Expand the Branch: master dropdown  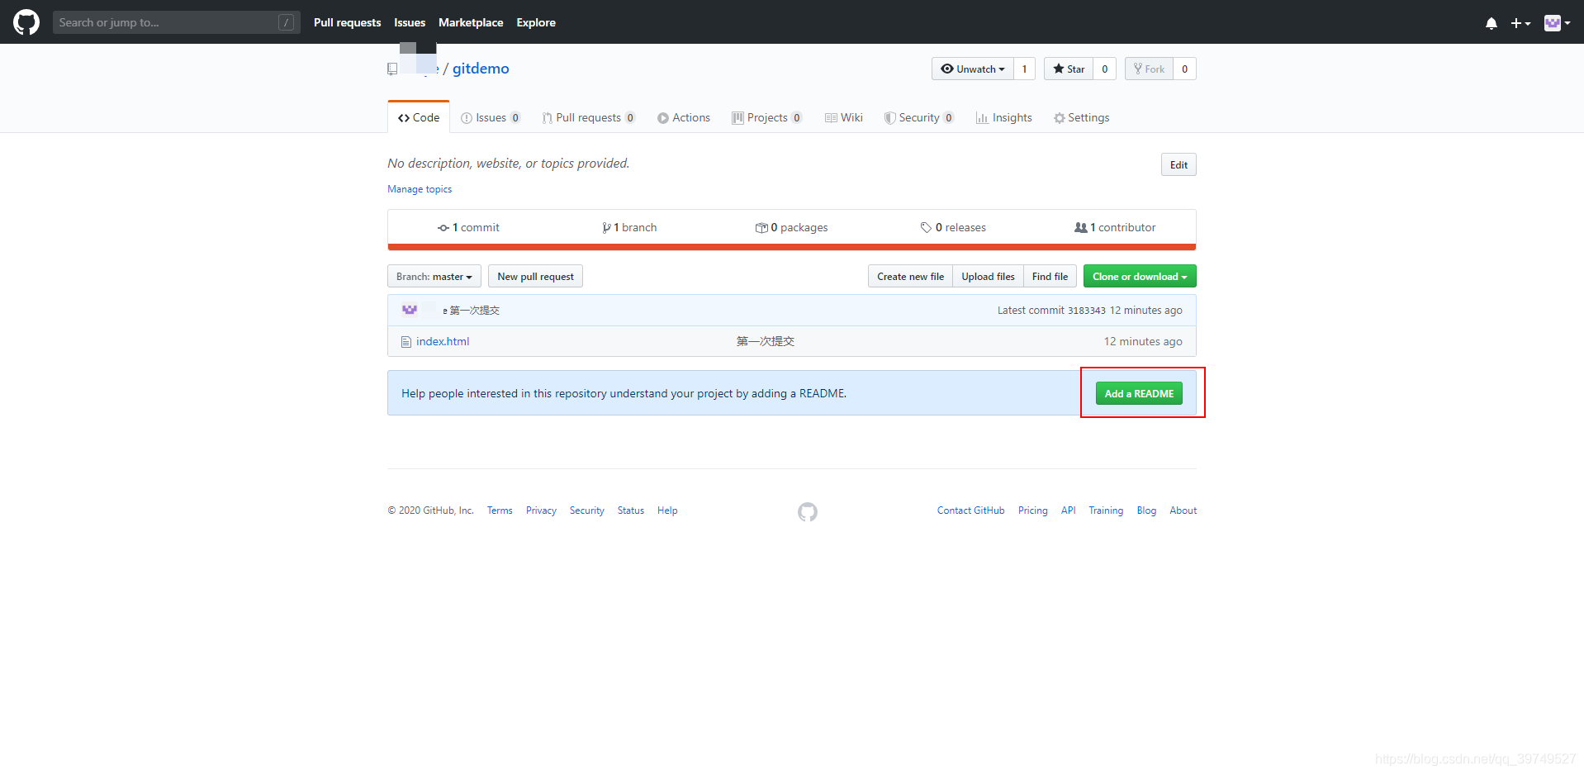pyautogui.click(x=434, y=276)
